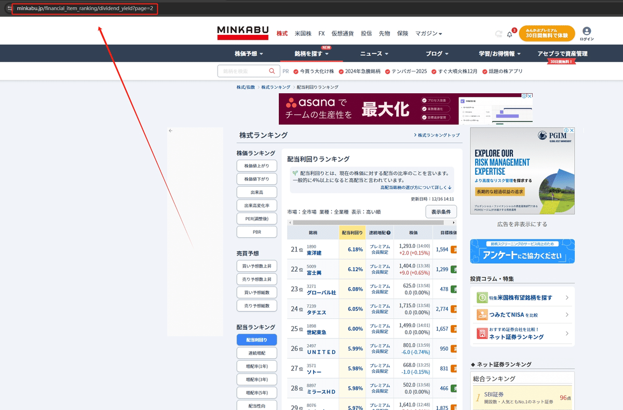
Task: Click the PGIM ad close icon
Action: tap(572, 130)
